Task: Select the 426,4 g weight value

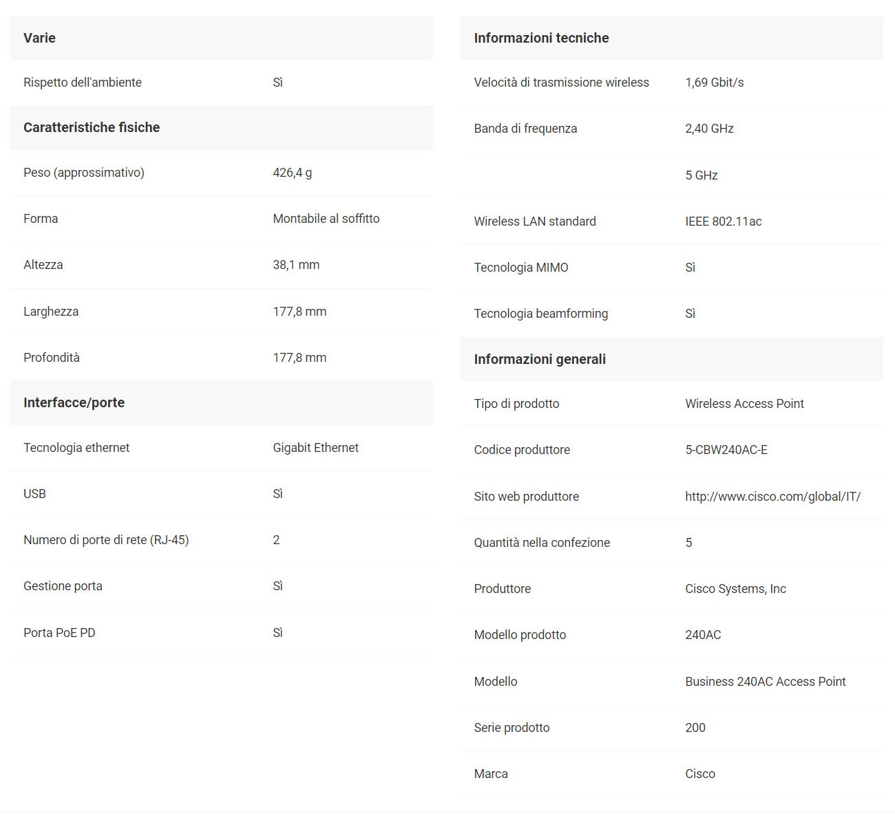Action: pos(292,173)
